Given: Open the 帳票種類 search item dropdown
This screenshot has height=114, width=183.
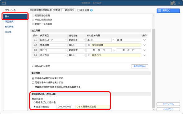Looking at the screenshot, I should [x=53, y=45].
